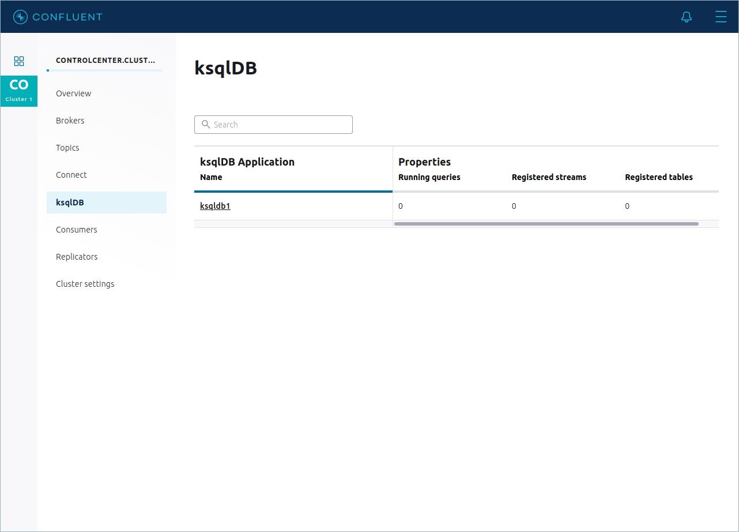Open the ksqldb1 application link
Viewport: 739px width, 532px height.
click(215, 206)
